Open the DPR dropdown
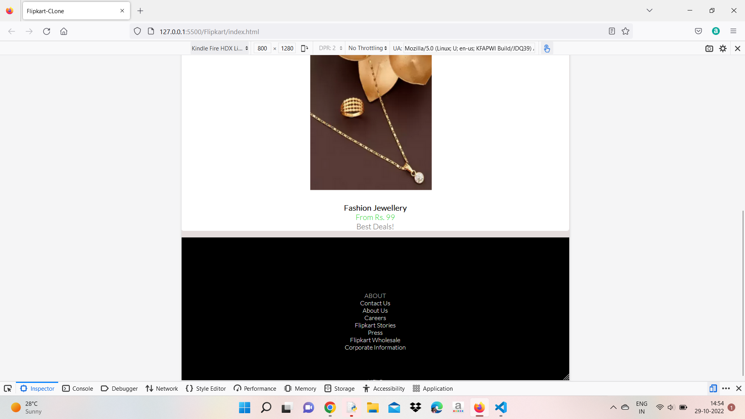The height and width of the screenshot is (419, 745). pos(329,48)
